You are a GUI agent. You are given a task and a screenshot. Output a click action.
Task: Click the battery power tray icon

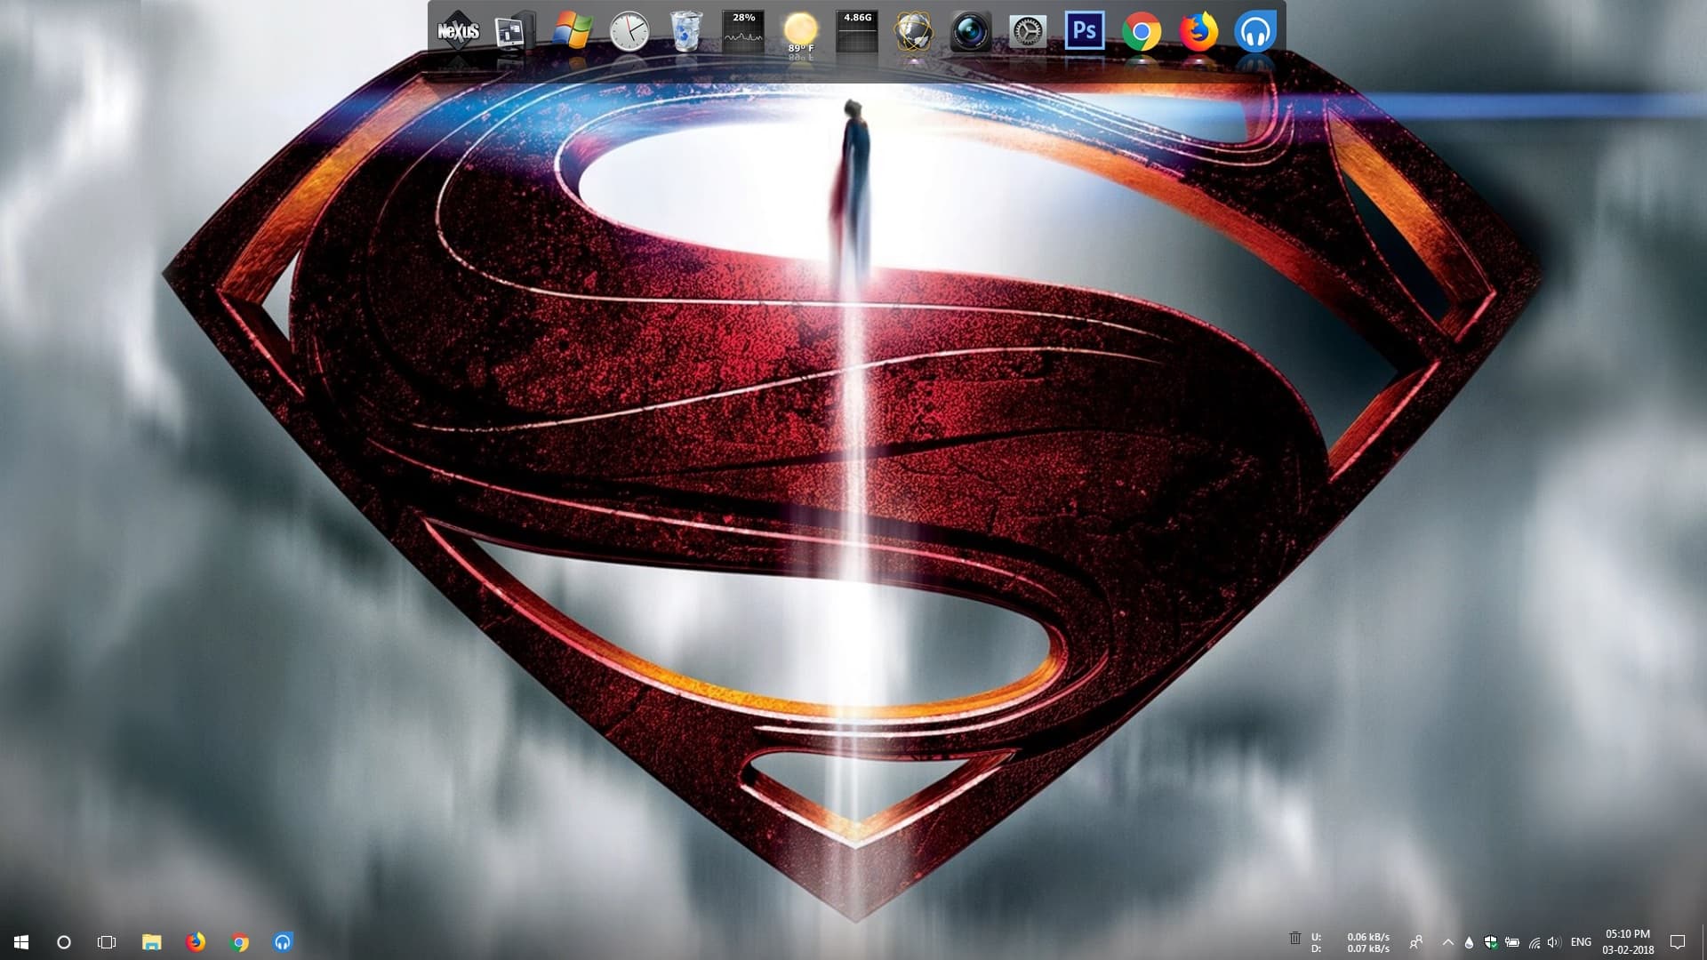[1512, 942]
